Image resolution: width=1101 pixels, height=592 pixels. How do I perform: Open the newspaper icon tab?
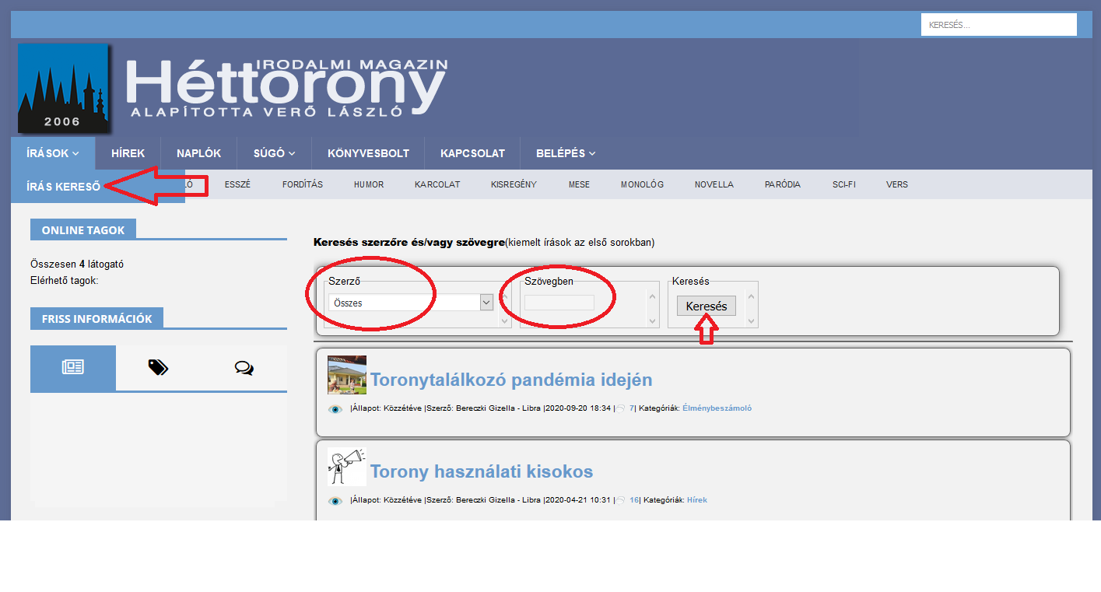[x=73, y=368]
